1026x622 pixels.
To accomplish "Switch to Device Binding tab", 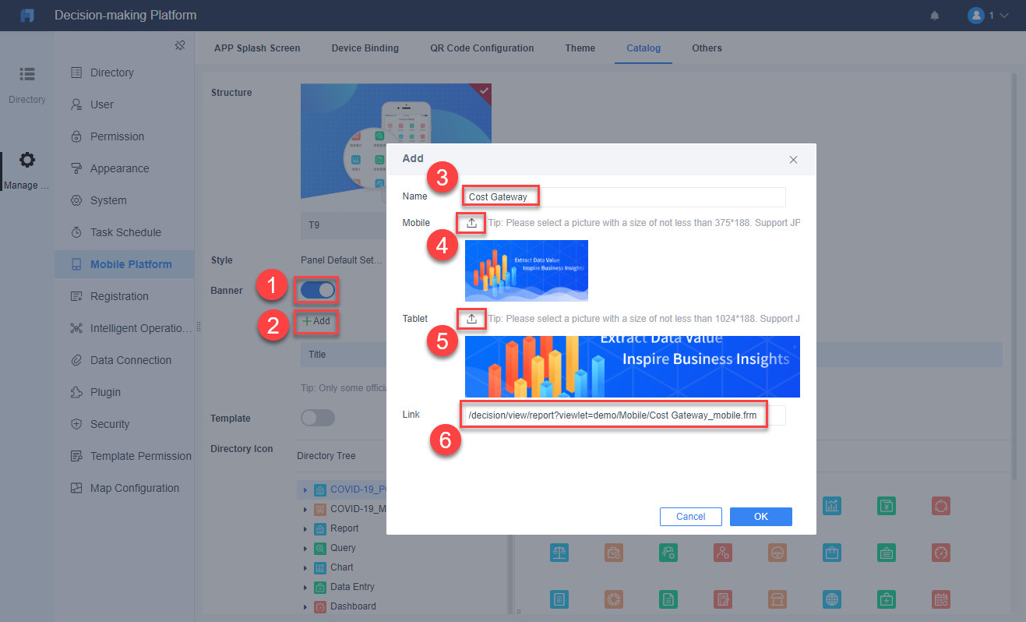I will point(365,48).
